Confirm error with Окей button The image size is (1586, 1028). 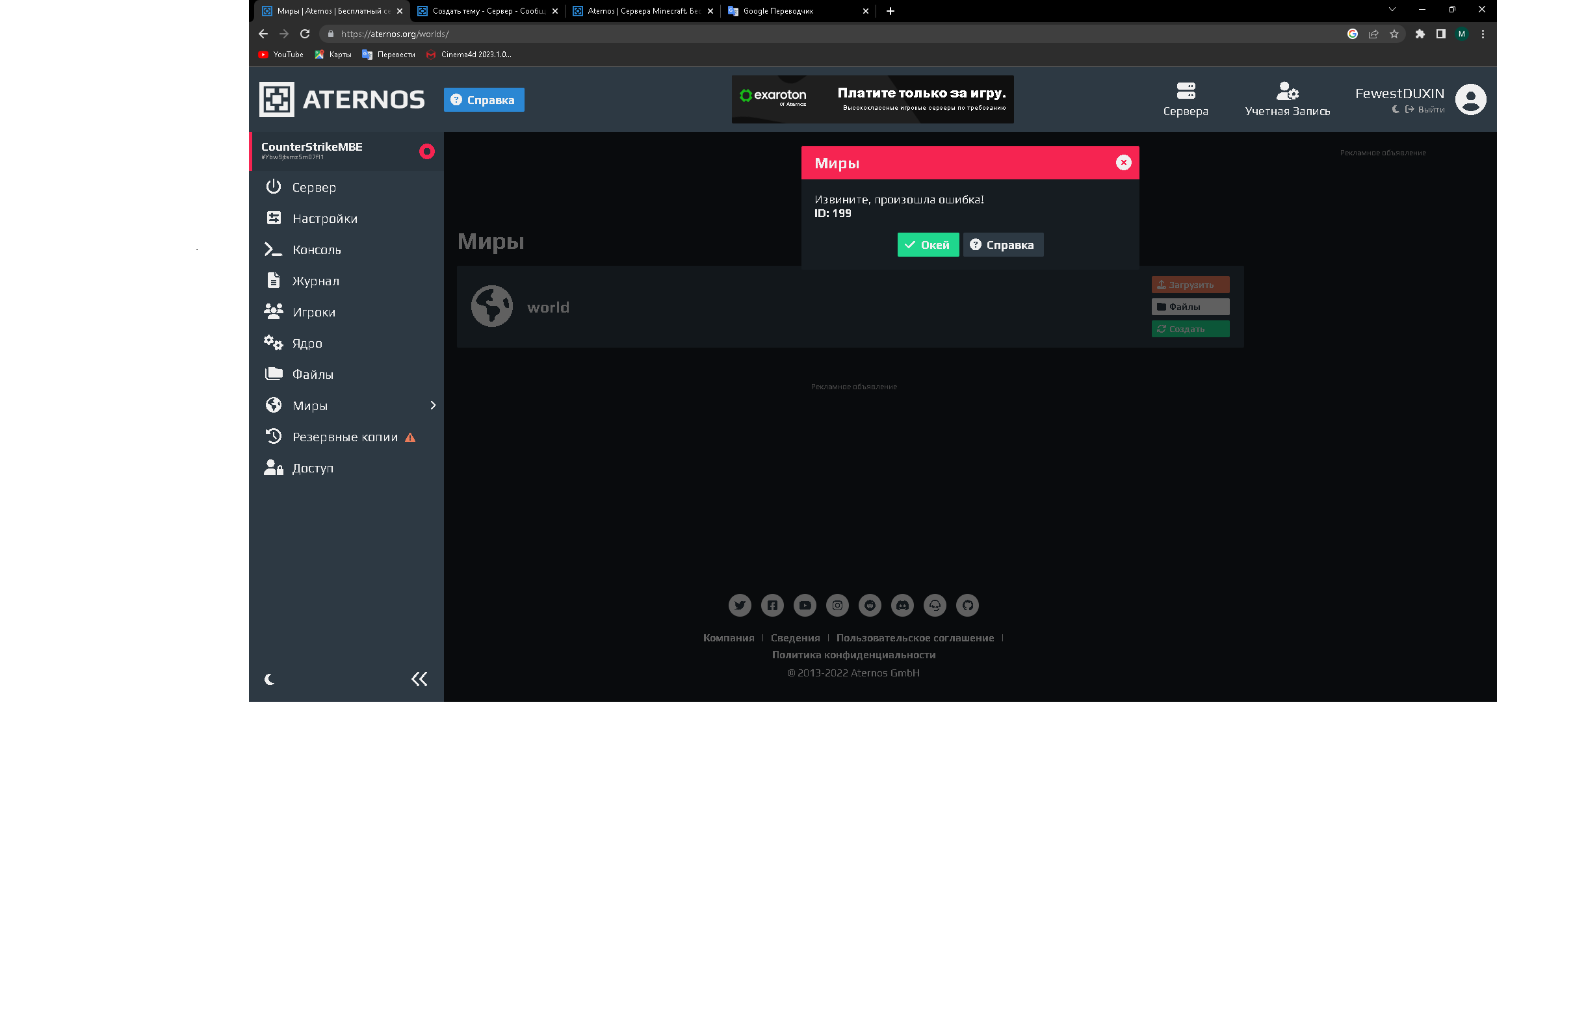pyautogui.click(x=928, y=245)
